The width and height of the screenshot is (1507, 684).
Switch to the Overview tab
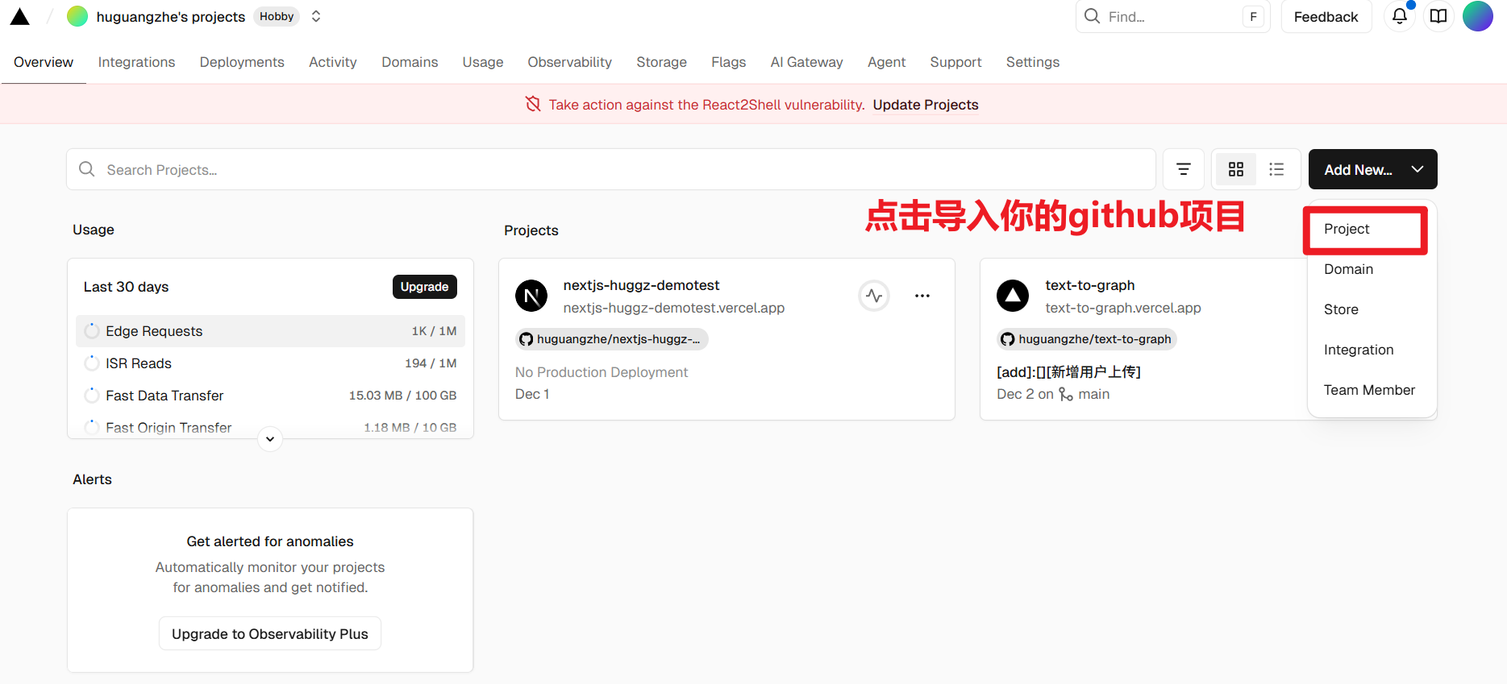coord(44,62)
